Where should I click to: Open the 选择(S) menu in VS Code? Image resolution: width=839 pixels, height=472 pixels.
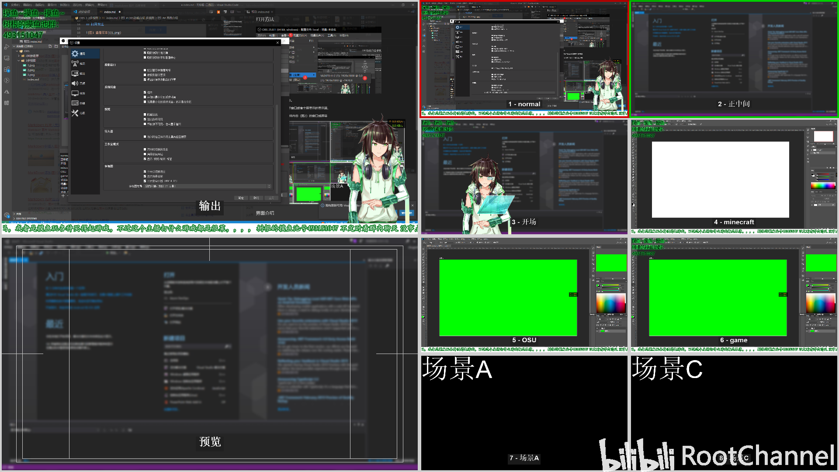[40, 5]
